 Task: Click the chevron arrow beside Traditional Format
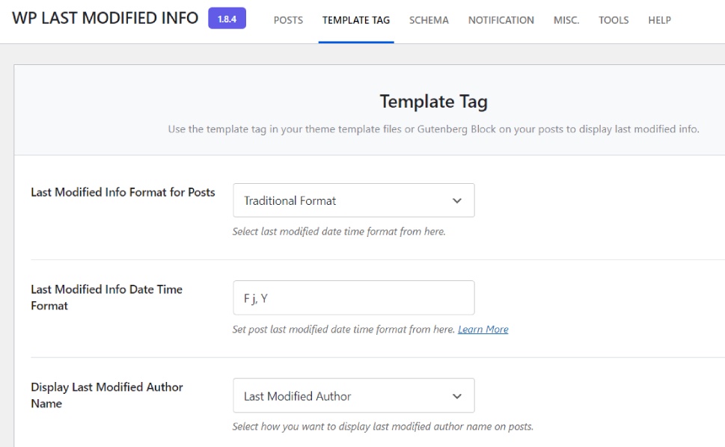coord(457,200)
